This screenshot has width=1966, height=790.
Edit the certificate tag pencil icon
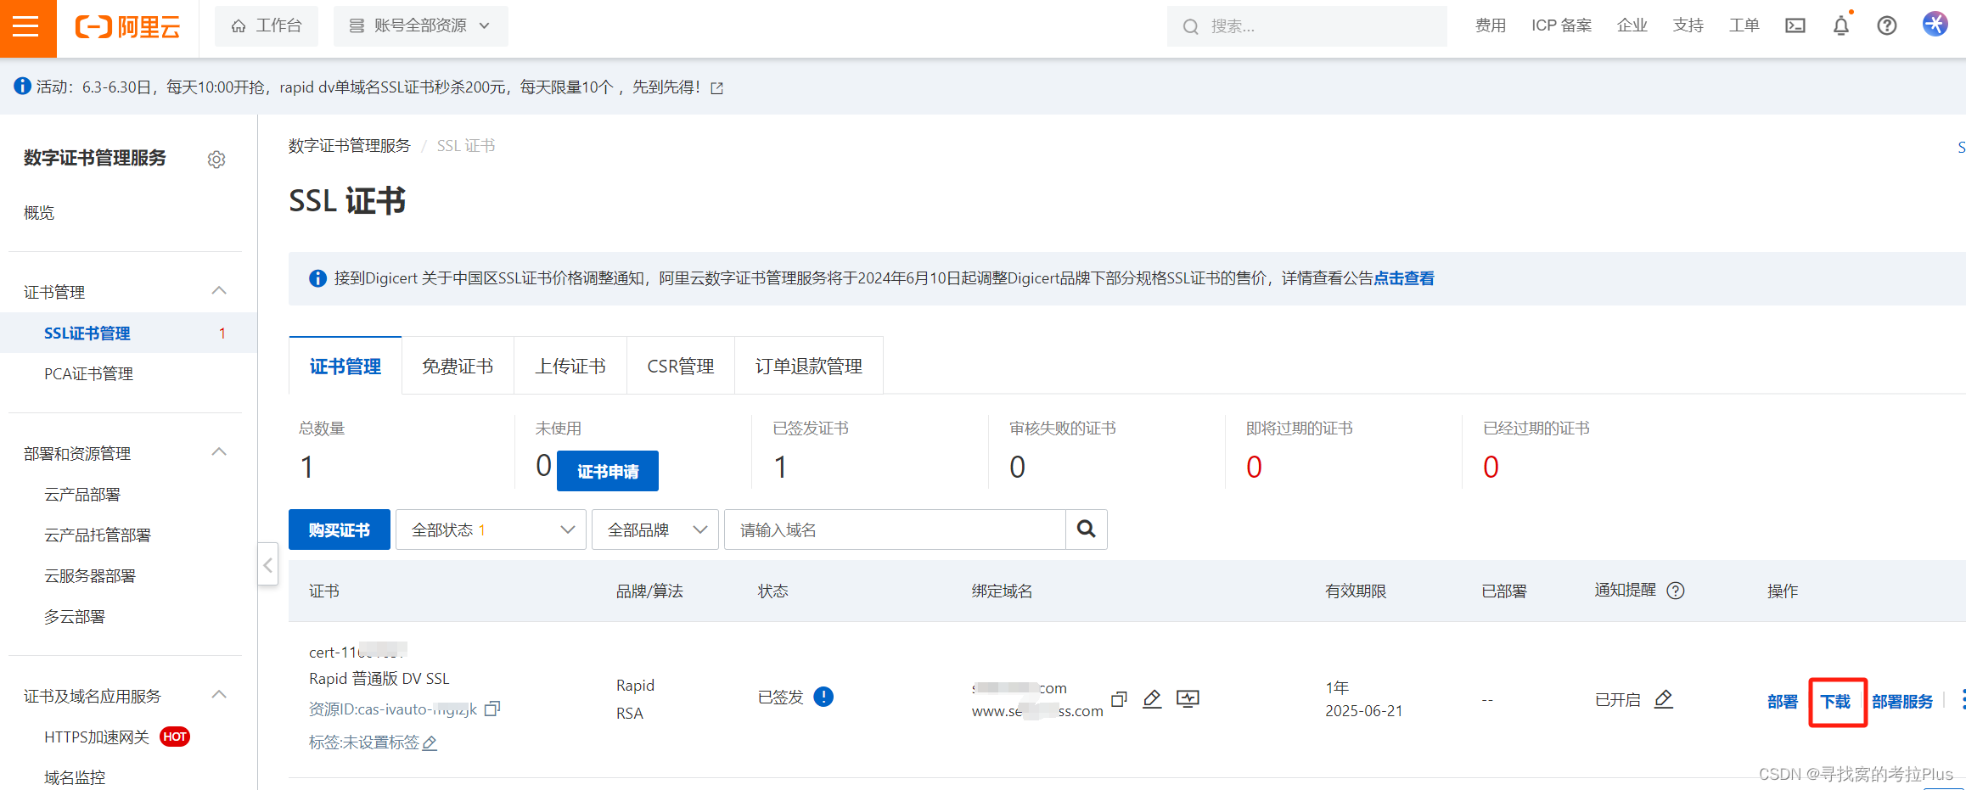[x=430, y=743]
